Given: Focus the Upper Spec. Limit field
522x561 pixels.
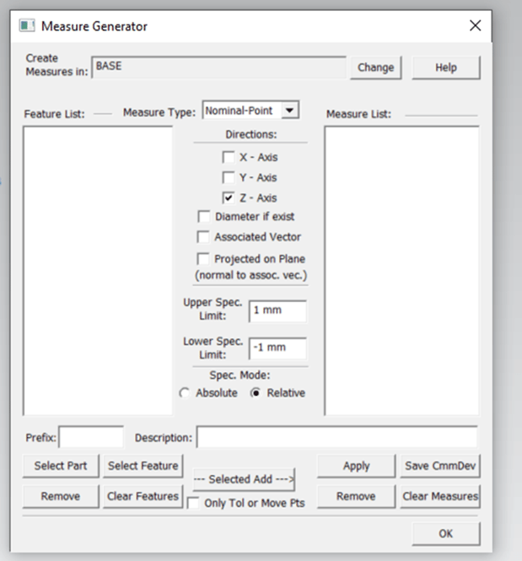Looking at the screenshot, I should click(277, 311).
